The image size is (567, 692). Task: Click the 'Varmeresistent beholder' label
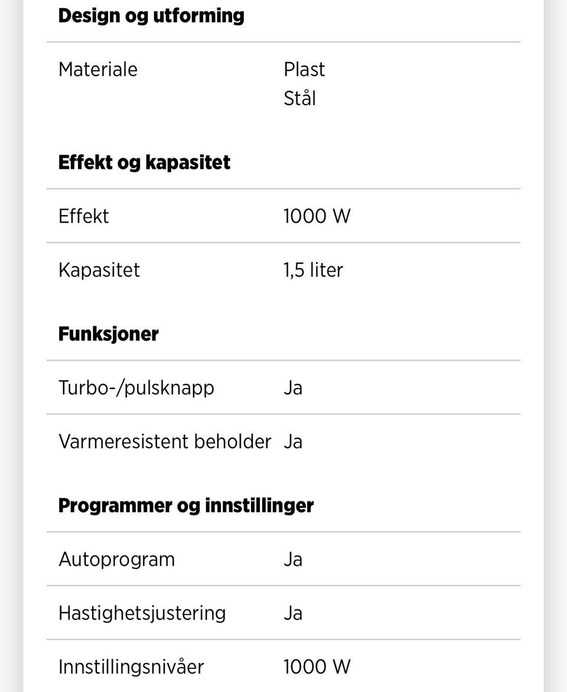[x=165, y=442]
